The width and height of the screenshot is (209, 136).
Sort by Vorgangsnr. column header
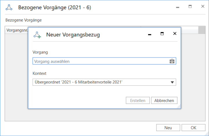click(x=16, y=30)
